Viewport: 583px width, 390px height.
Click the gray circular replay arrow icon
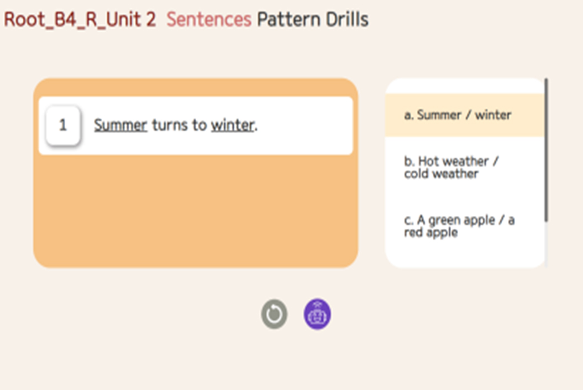(274, 315)
